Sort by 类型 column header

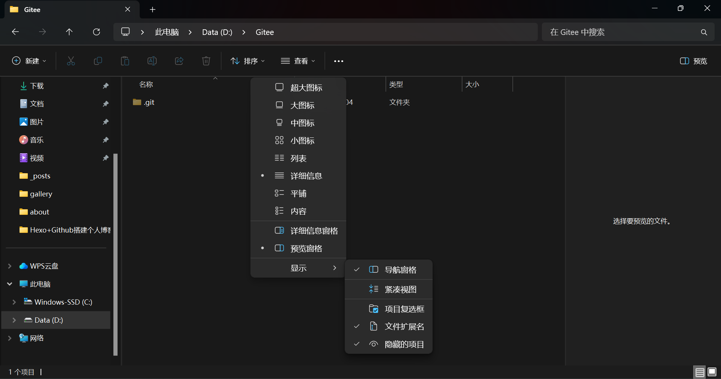point(396,85)
